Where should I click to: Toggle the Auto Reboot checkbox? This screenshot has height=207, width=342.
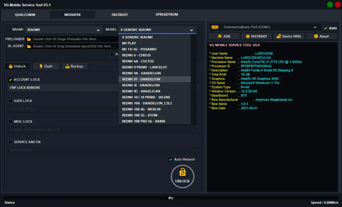pos(171,160)
